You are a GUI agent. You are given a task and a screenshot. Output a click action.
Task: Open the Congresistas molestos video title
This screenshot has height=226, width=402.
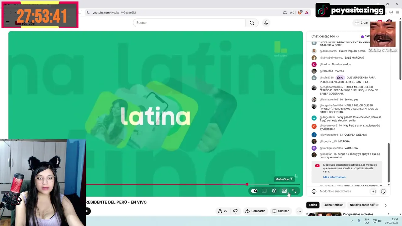358,214
